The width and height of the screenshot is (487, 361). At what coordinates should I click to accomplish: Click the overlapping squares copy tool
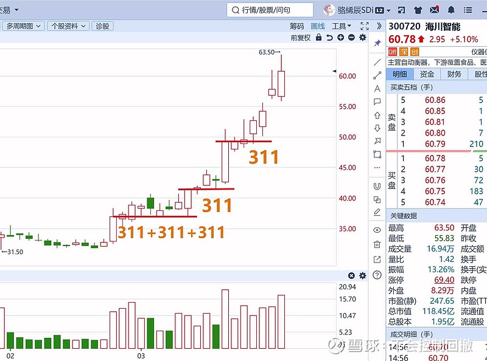(x=377, y=199)
